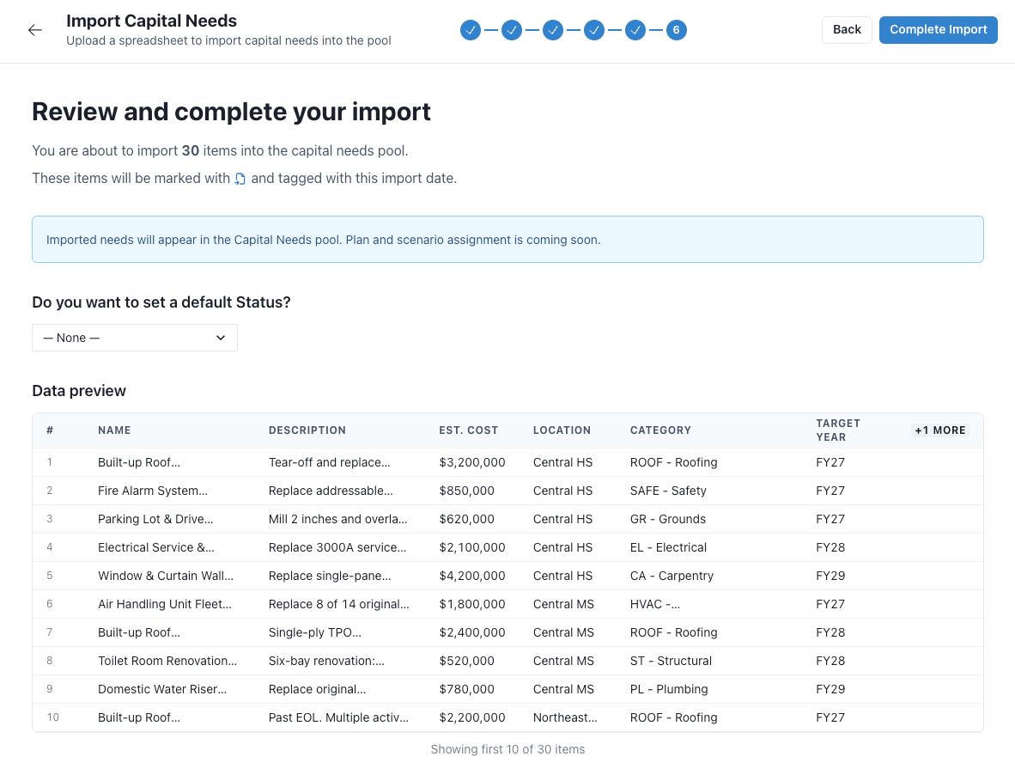Image resolution: width=1015 pixels, height=781 pixels.
Task: Select the Window & Curtain Wall... name
Action: coord(166,576)
